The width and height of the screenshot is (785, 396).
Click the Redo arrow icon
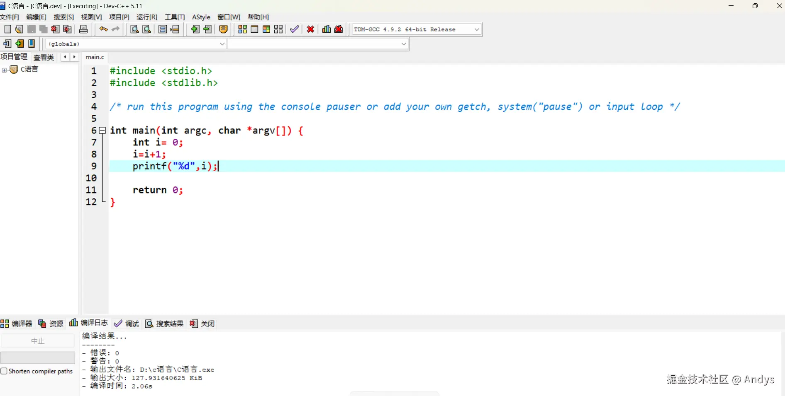(115, 29)
